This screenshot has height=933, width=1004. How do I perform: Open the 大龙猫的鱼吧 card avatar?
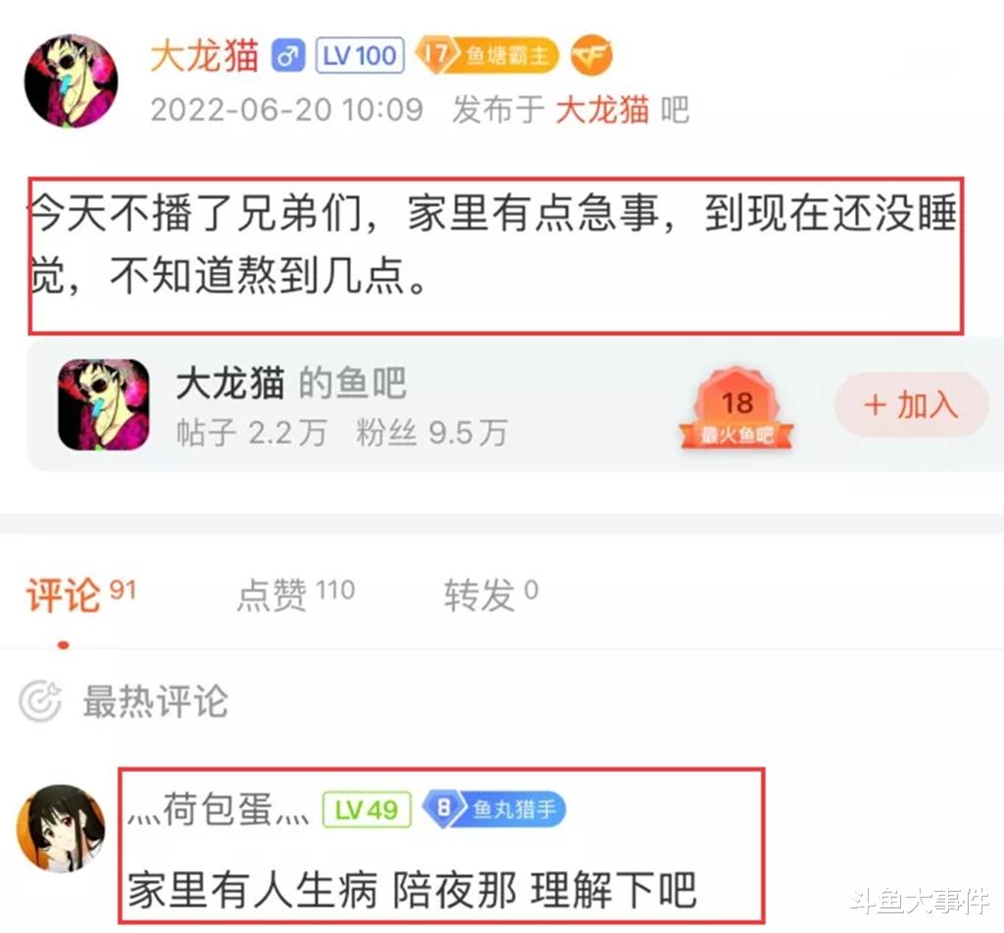[x=104, y=404]
